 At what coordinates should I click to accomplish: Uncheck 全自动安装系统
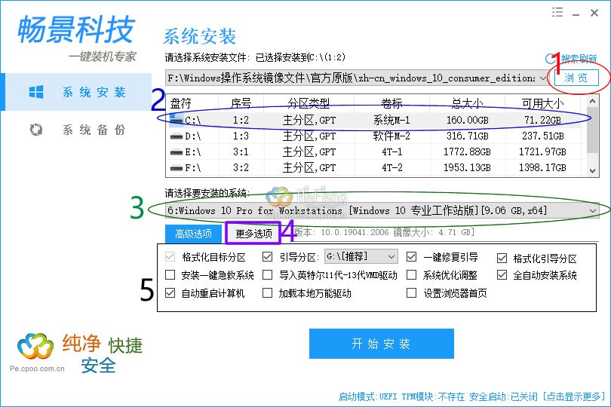coord(502,275)
